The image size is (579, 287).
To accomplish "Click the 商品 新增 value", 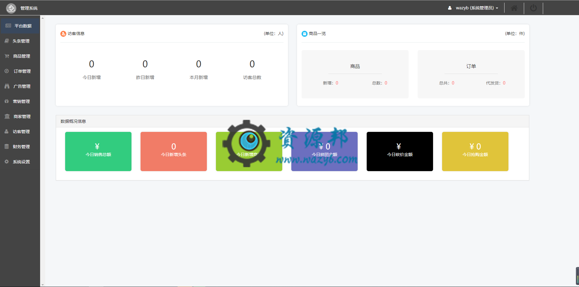I will click(337, 83).
